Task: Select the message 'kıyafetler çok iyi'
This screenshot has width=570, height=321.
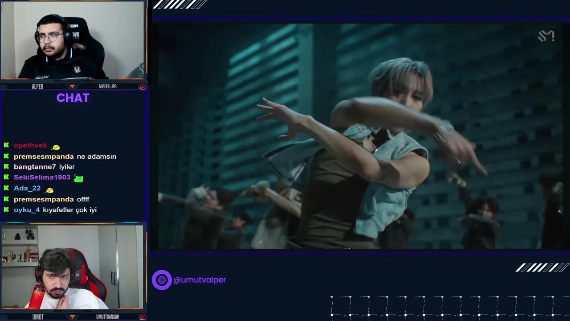Action: pos(70,210)
